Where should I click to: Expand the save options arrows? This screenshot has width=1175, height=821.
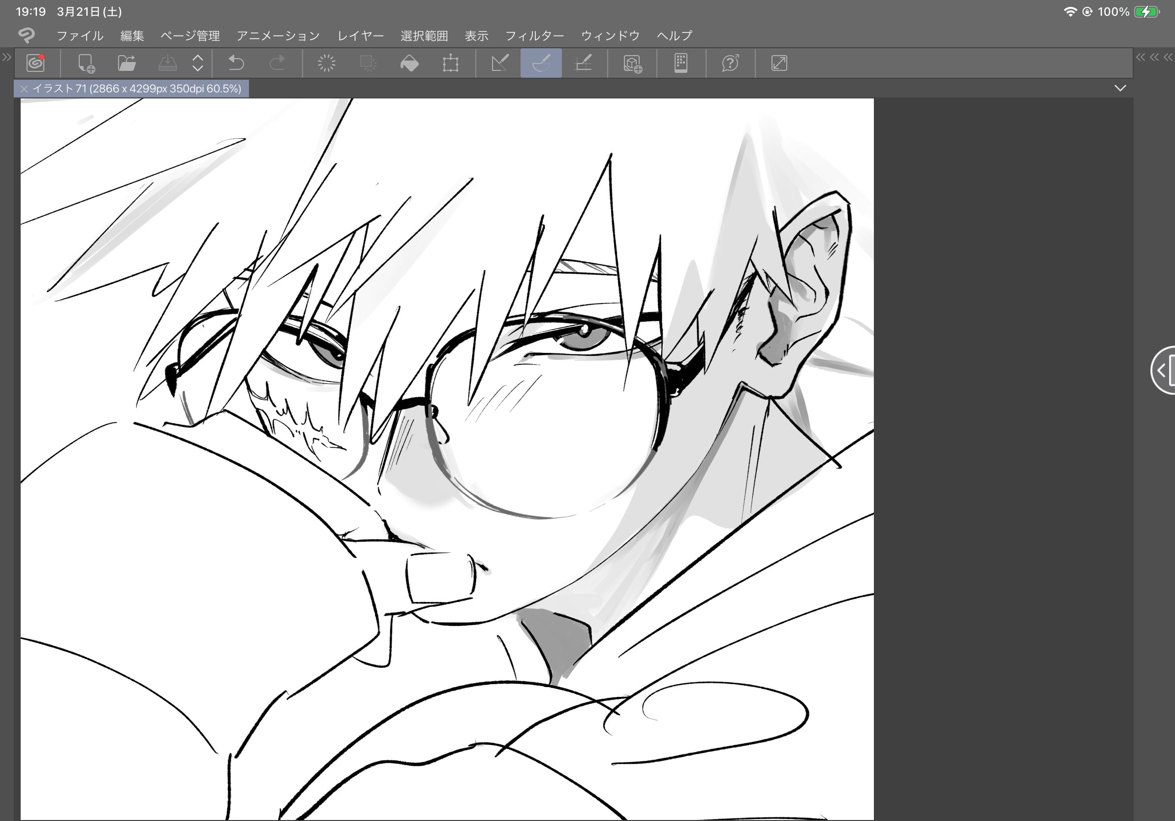pyautogui.click(x=197, y=63)
